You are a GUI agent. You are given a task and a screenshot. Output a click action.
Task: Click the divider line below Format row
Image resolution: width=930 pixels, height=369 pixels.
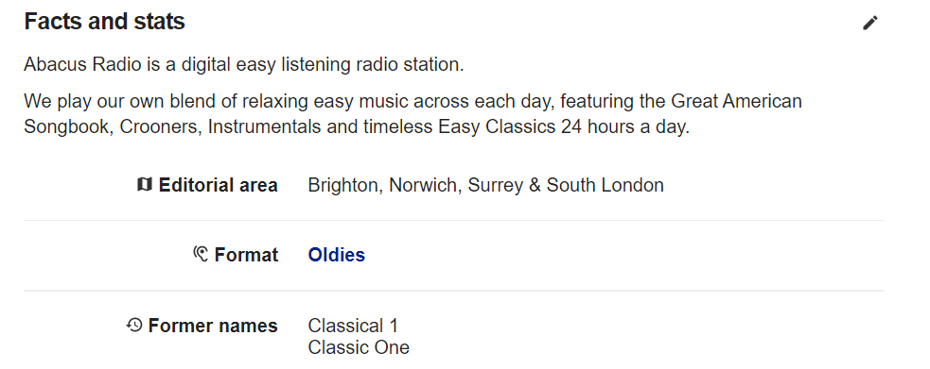(454, 291)
